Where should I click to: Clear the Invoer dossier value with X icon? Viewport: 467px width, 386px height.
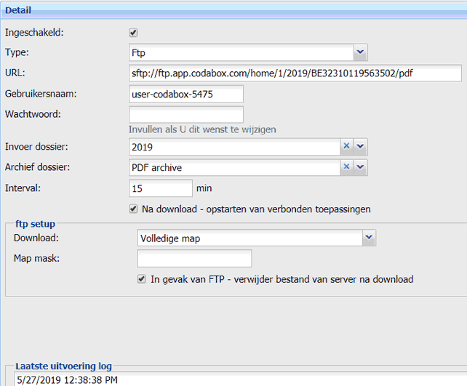point(346,146)
